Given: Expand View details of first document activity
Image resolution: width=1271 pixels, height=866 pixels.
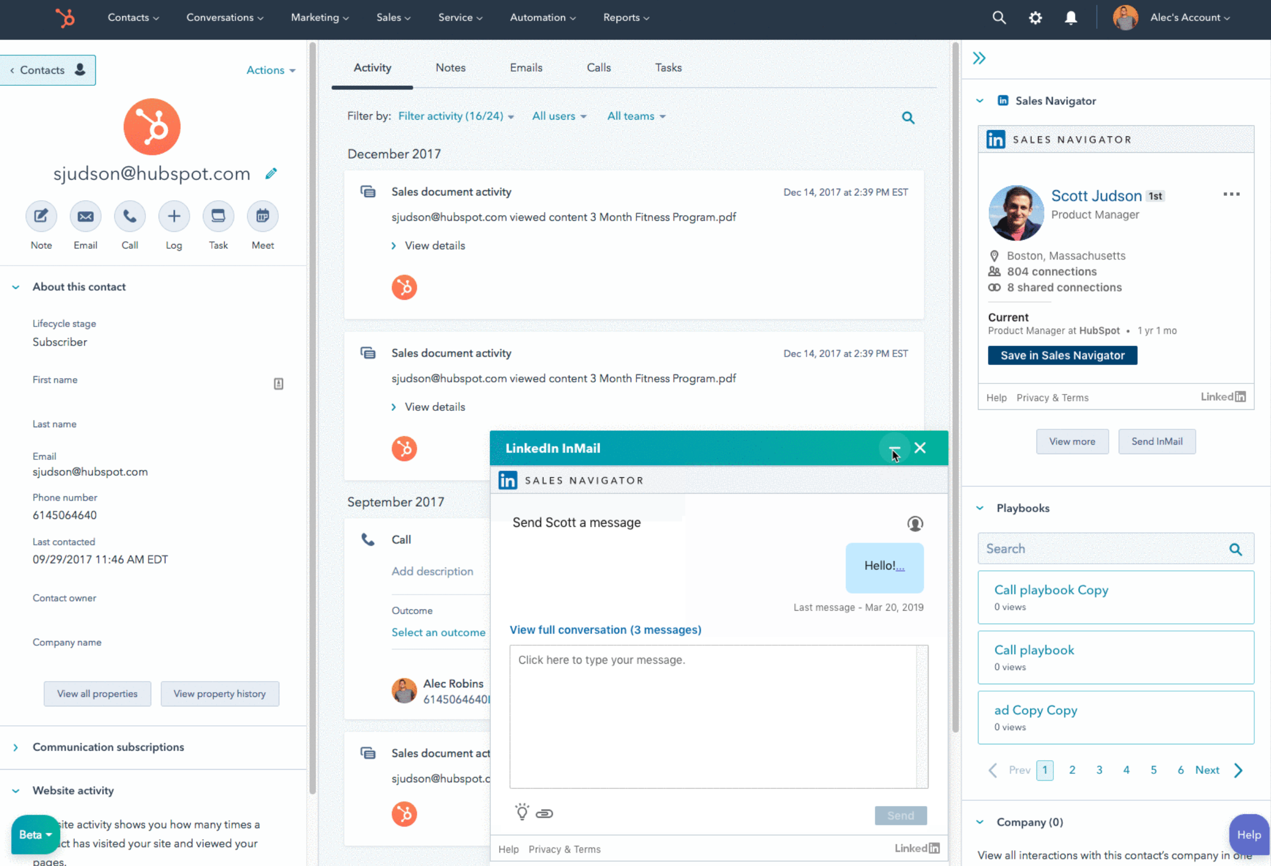Looking at the screenshot, I should pyautogui.click(x=429, y=246).
